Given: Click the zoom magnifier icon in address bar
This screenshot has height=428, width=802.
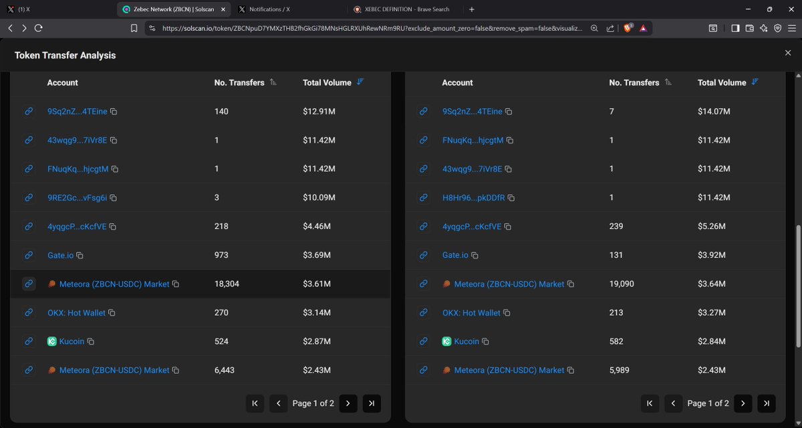Looking at the screenshot, I should (x=594, y=28).
